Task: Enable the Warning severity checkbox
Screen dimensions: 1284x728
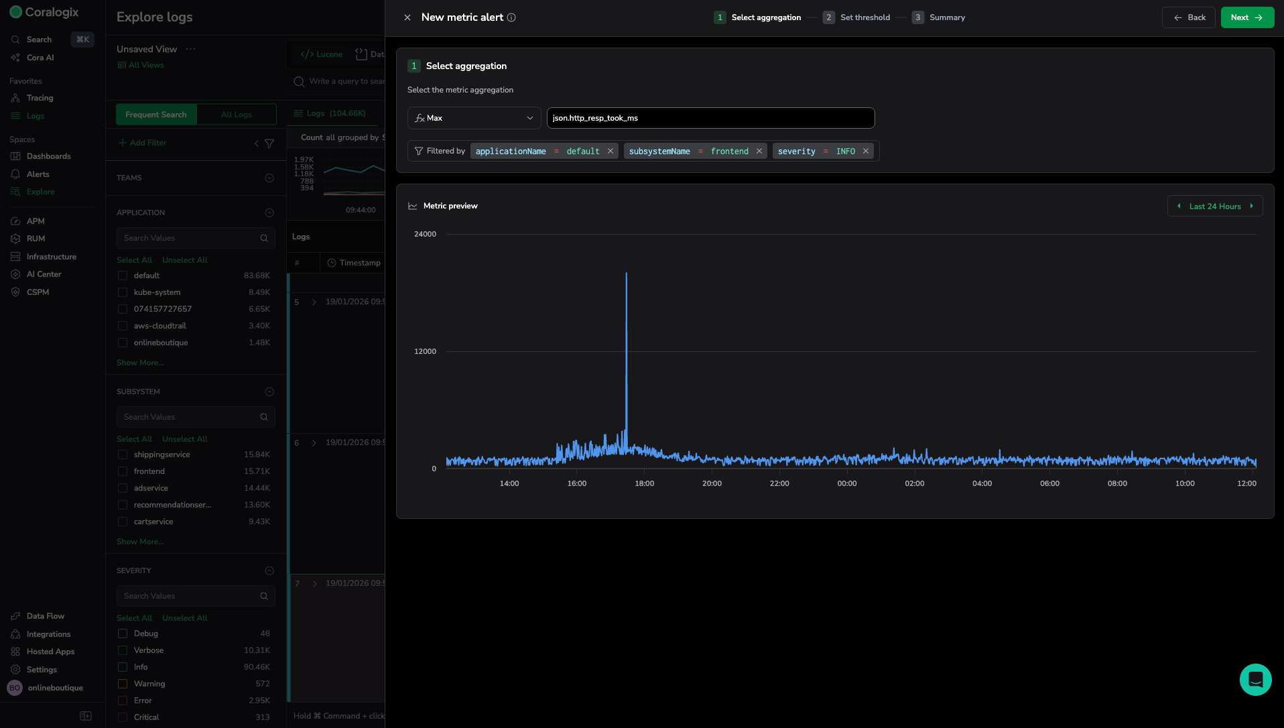Action: coord(123,684)
